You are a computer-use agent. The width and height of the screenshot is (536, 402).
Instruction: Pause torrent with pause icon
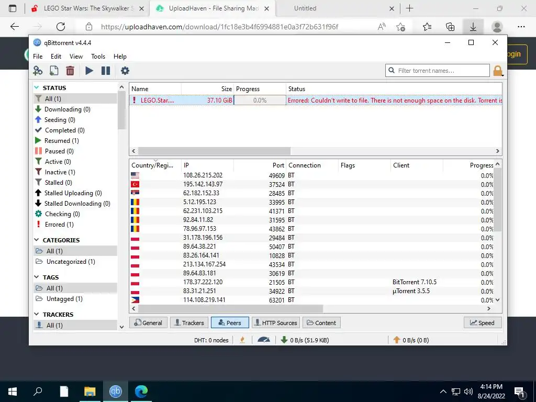click(106, 71)
